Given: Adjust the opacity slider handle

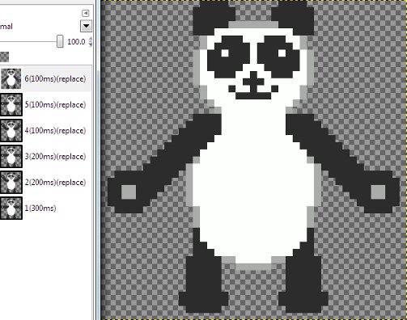Looking at the screenshot, I should (x=60, y=41).
